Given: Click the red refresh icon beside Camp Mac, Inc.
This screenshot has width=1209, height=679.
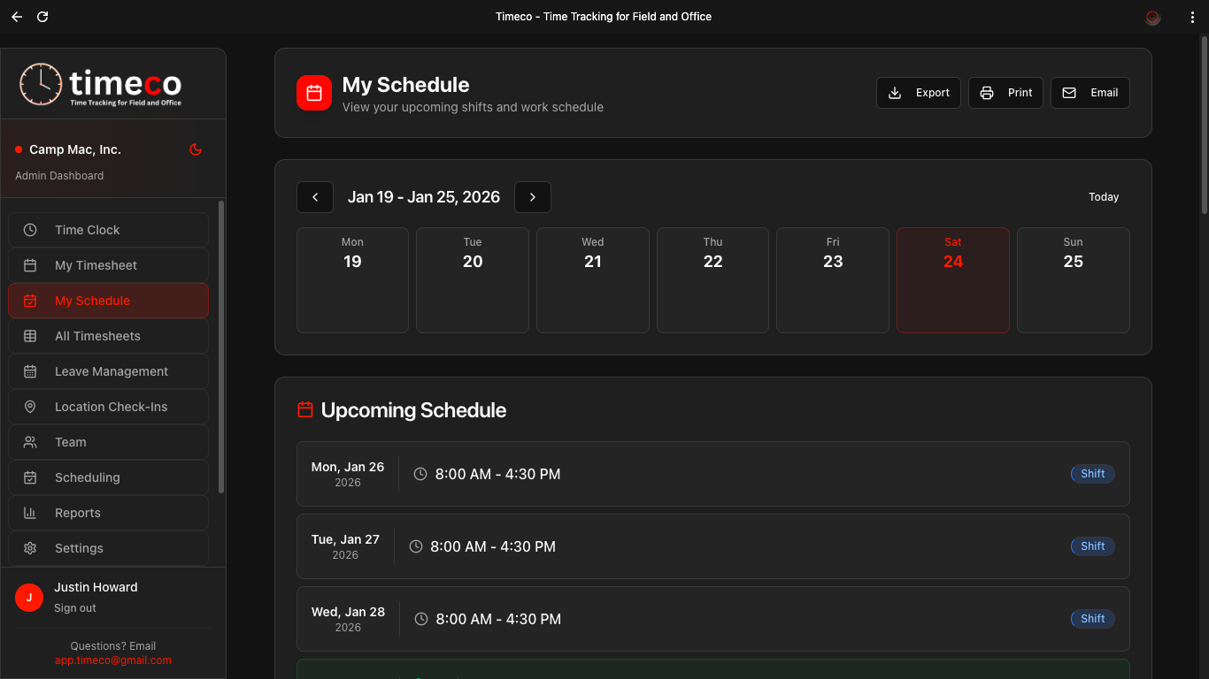Looking at the screenshot, I should coord(195,149).
